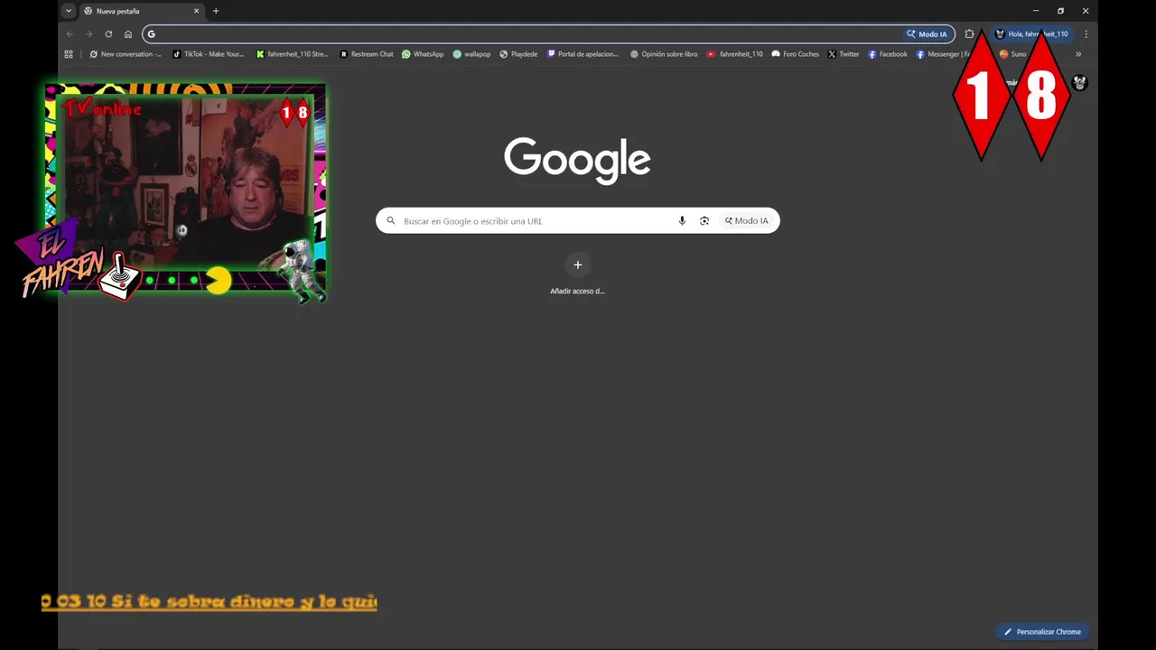Click Modo IA in the search box
The image size is (1156, 650).
click(747, 221)
